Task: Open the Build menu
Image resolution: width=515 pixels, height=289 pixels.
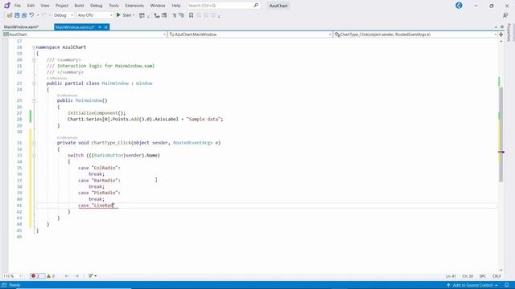Action: [x=79, y=6]
